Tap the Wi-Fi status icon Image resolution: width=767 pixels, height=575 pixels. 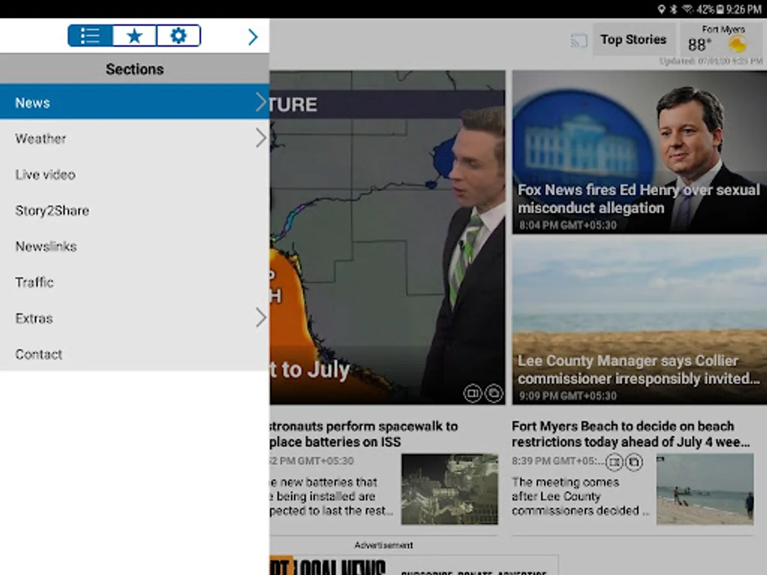[x=689, y=10]
